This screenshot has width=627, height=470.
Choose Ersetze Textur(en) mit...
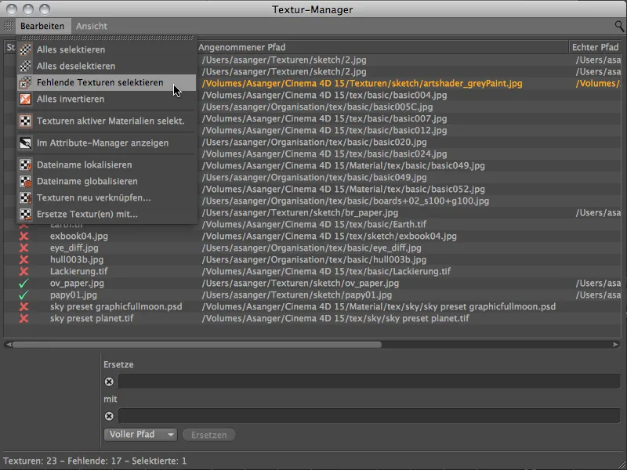click(x=107, y=214)
